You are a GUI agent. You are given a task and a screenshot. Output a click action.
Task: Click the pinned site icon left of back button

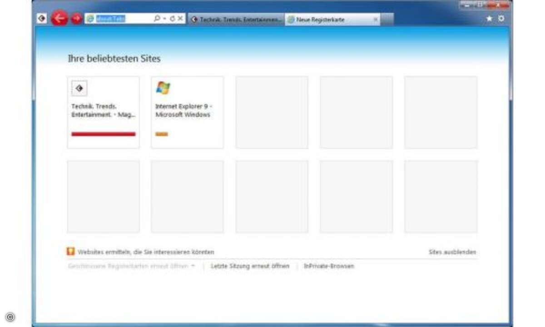pyautogui.click(x=42, y=19)
